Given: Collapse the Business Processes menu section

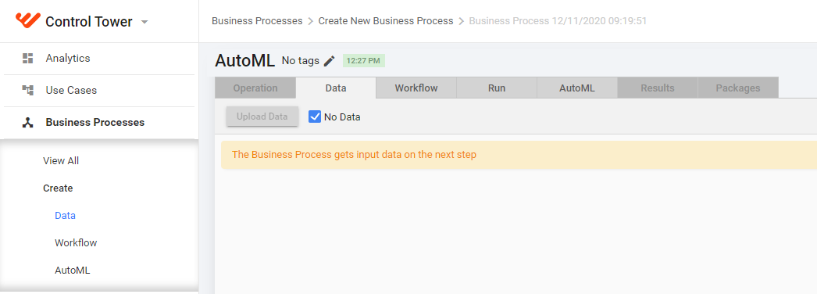Looking at the screenshot, I should point(95,123).
